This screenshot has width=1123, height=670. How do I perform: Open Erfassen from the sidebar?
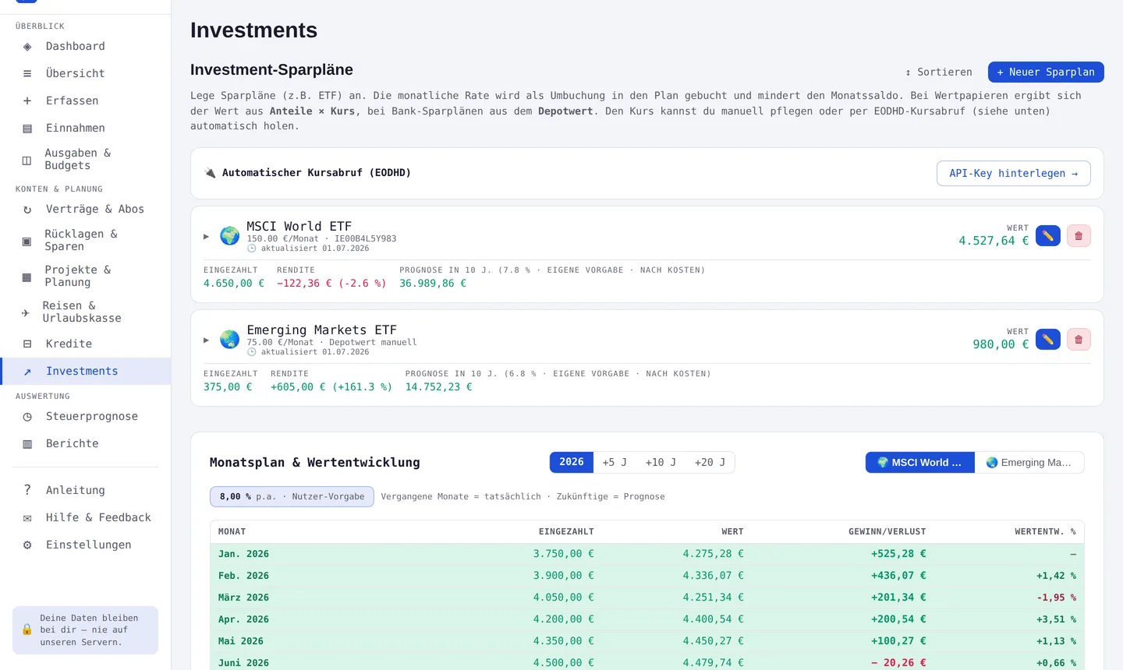point(86,101)
